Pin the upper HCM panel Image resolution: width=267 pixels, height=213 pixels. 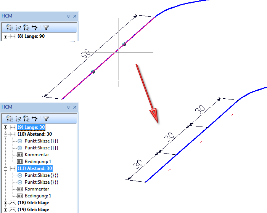click(68, 16)
